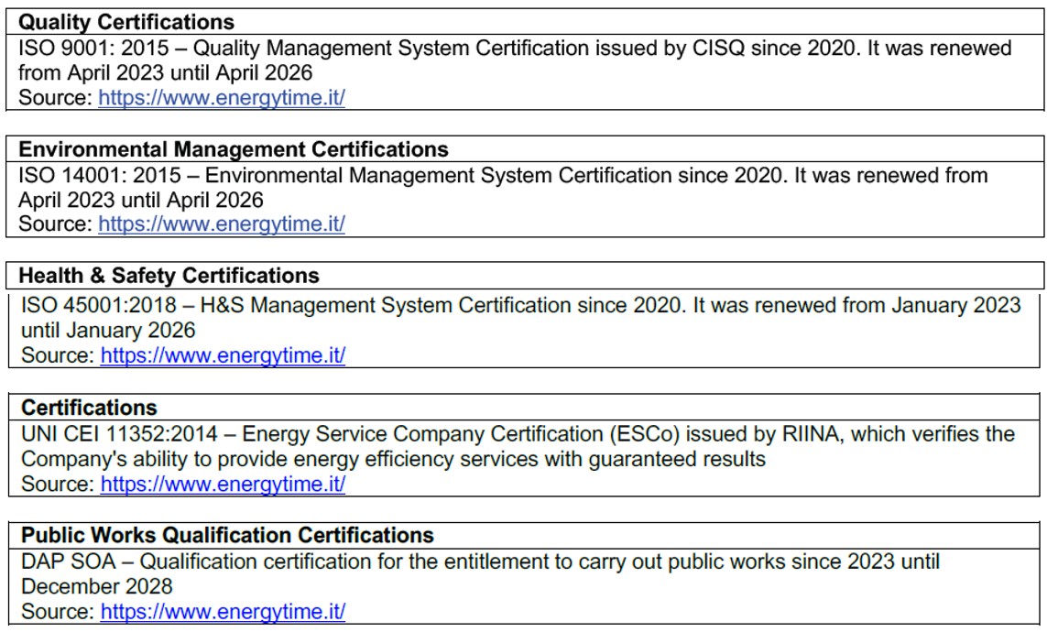This screenshot has height=632, width=1047.
Task: Open the energytime.it link under Environmental Management Certifications
Action: pyautogui.click(x=221, y=224)
